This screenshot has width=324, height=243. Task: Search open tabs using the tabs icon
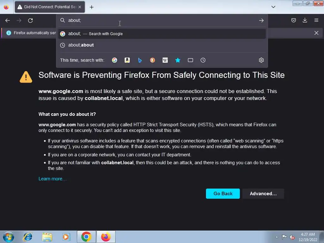coord(190,60)
